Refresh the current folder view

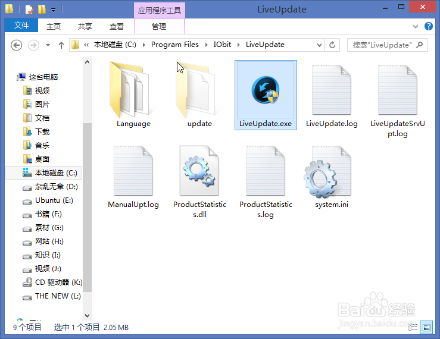[332, 45]
